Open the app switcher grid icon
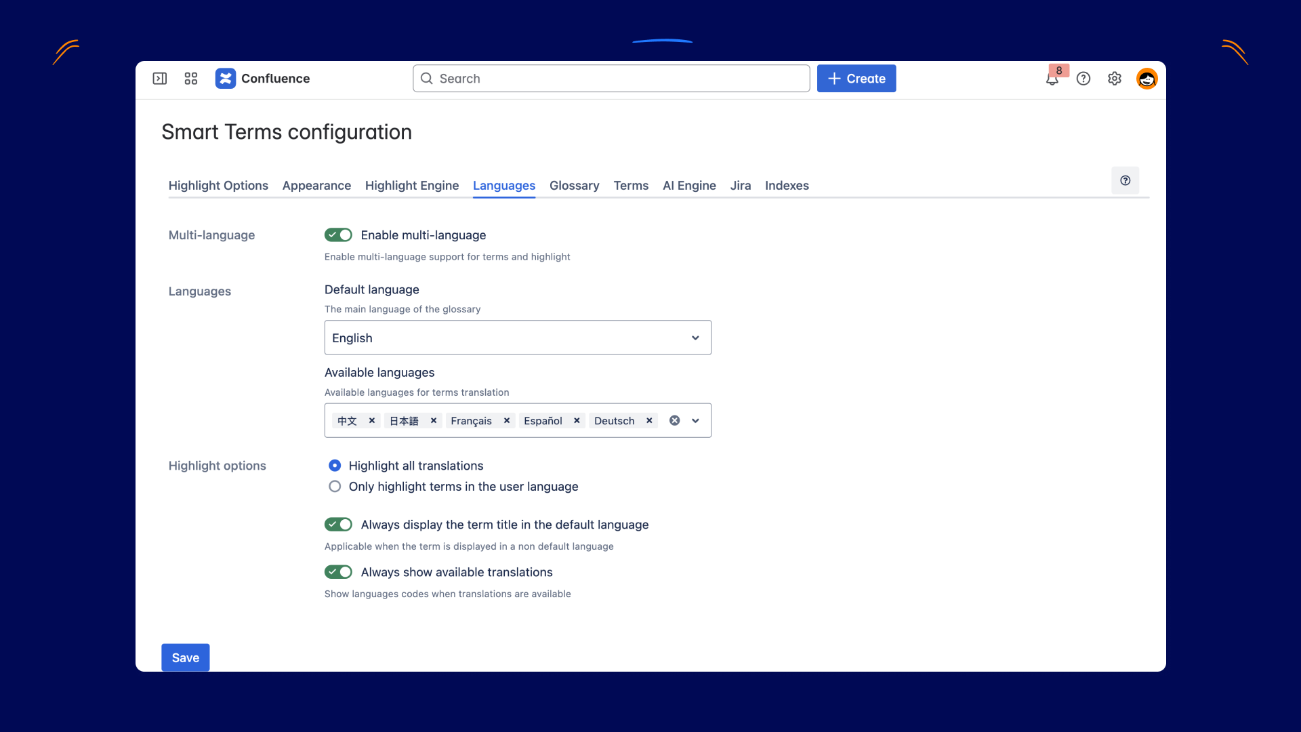This screenshot has width=1301, height=732. [x=191, y=79]
